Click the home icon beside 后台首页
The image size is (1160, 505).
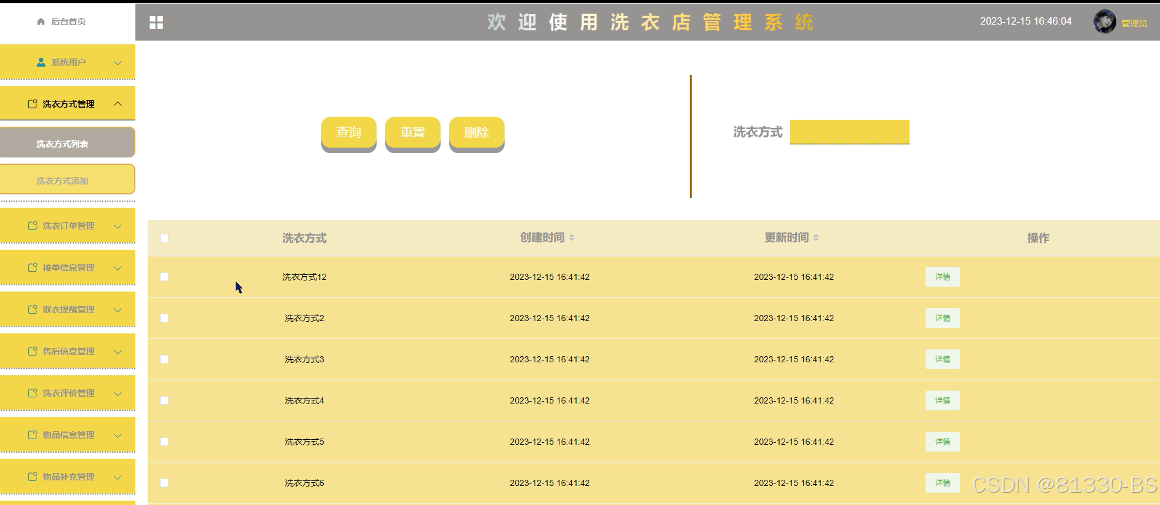click(41, 22)
